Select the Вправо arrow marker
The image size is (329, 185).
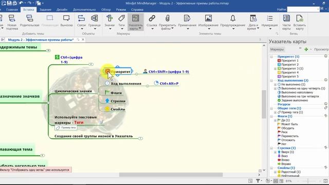coord(284,164)
